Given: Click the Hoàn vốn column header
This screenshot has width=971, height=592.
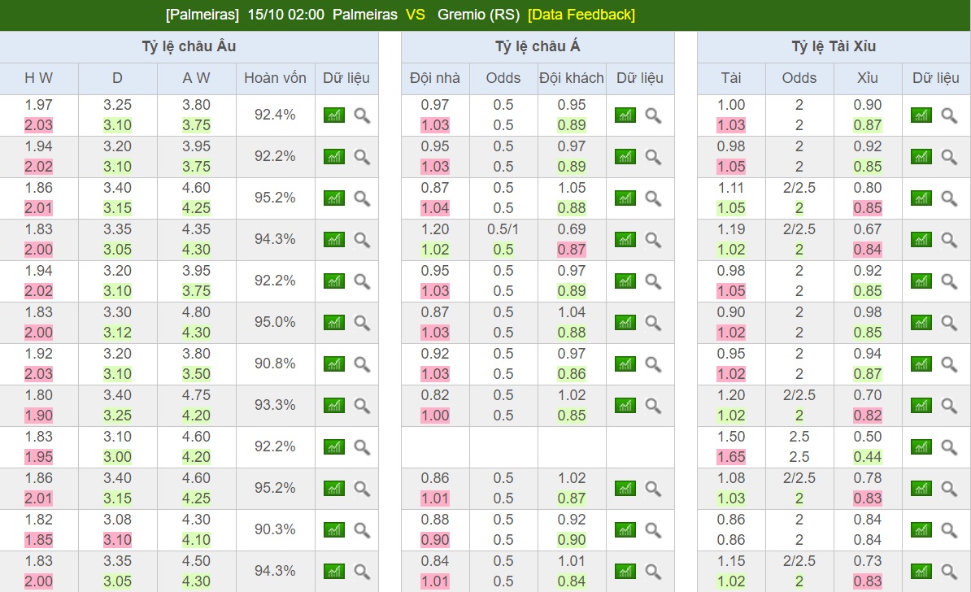Looking at the screenshot, I should tap(275, 78).
